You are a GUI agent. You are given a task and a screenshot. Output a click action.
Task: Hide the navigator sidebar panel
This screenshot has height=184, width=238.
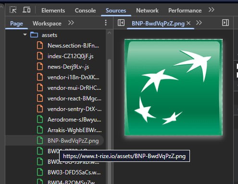[121, 23]
